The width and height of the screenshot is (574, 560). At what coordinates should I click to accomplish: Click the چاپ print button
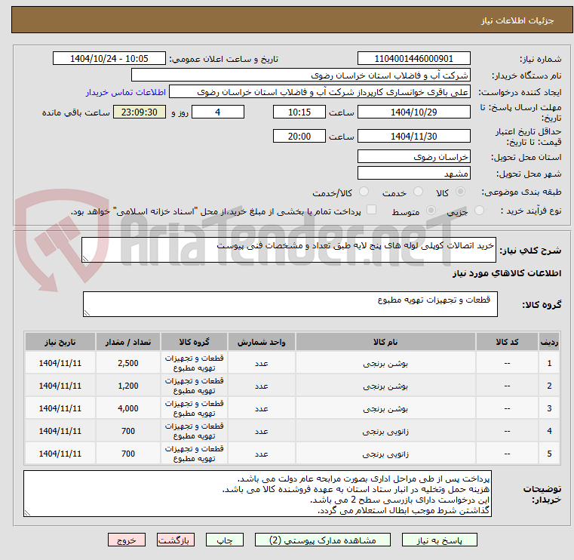pyautogui.click(x=225, y=540)
